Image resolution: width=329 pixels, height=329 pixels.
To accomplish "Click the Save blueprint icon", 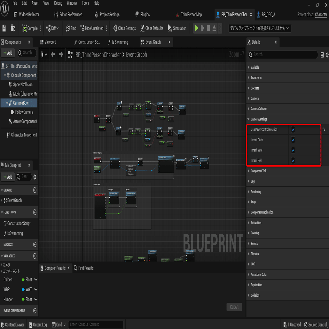I will (x=4, y=28).
